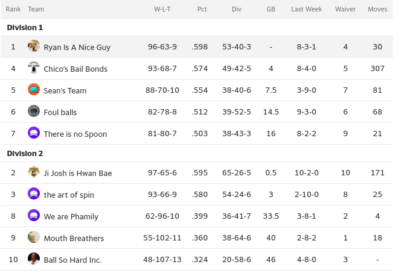Click There is no Spoon purple avatar
This screenshot has height=273, width=399.
click(34, 133)
